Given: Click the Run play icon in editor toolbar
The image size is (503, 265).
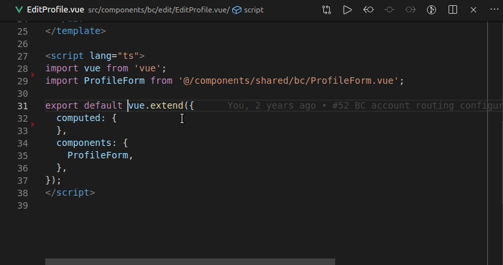Looking at the screenshot, I should [x=348, y=10].
